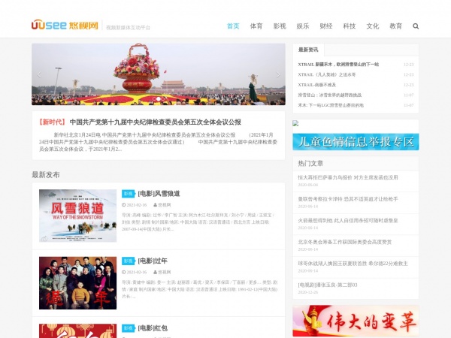Go to 首页 nav tab
Image resolution: width=451 pixels, height=338 pixels.
(x=233, y=26)
